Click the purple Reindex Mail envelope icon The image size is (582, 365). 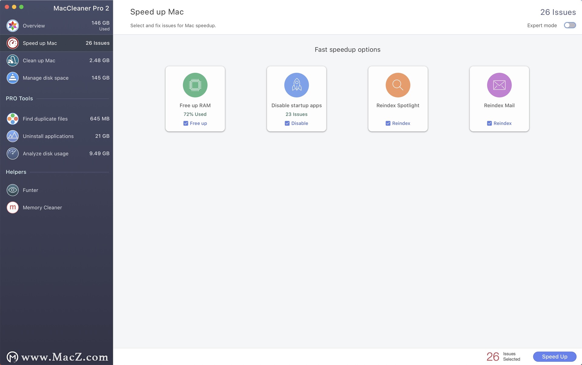tap(499, 85)
